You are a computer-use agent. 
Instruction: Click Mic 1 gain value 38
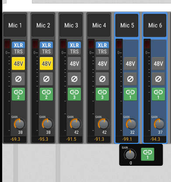20,132
